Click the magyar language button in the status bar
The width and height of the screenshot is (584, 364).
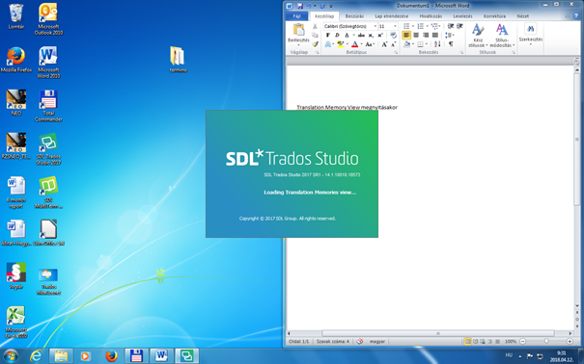point(377,341)
